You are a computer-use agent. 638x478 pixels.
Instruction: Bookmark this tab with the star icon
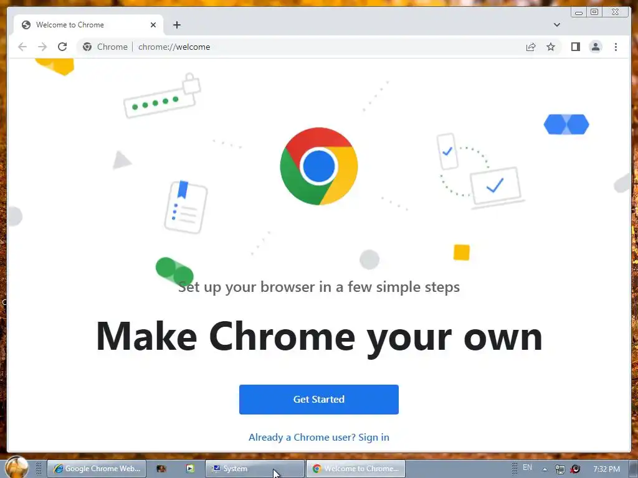[551, 47]
